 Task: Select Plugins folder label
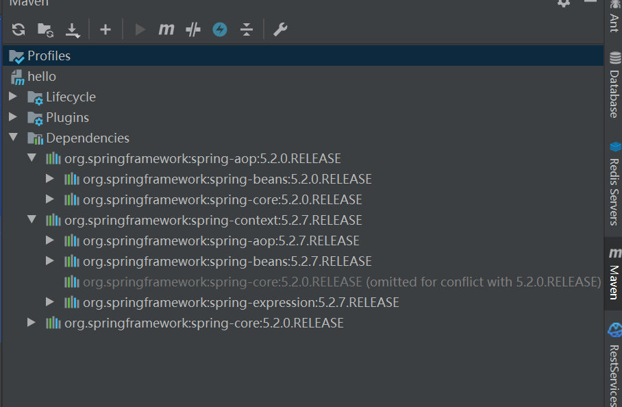coord(67,117)
